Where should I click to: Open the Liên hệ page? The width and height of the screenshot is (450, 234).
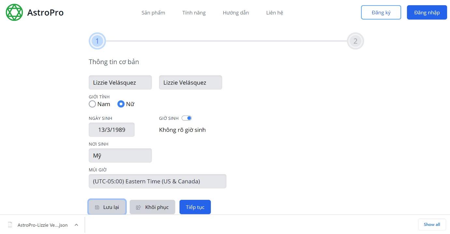274,13
